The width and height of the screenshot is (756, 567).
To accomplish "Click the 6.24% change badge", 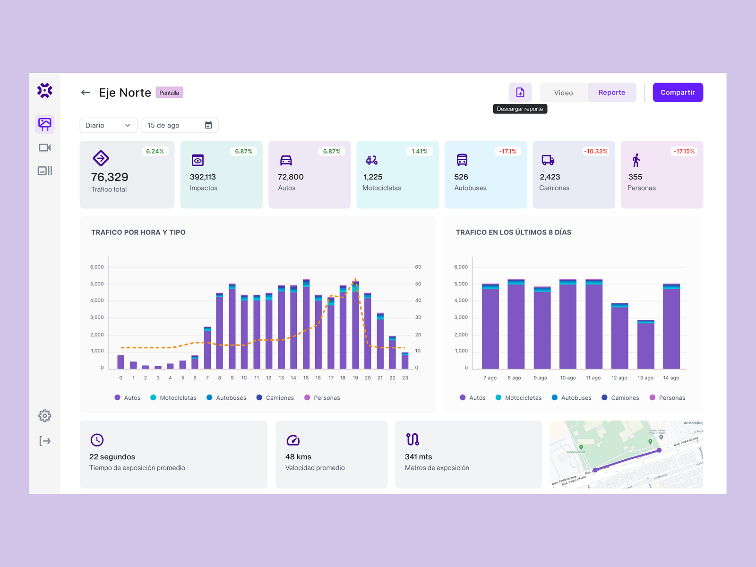I will (155, 151).
